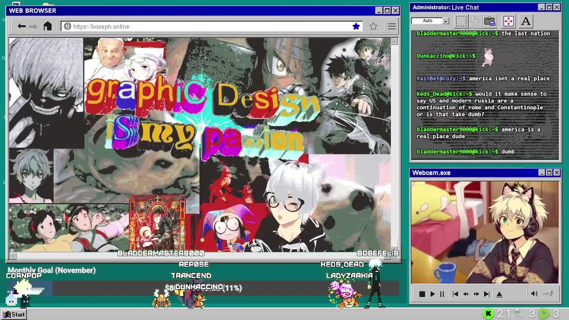The image size is (569, 320).
Task: Select the dashed marquee selection tool
Action: pyautogui.click(x=461, y=21)
